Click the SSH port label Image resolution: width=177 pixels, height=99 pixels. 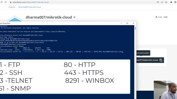click(11, 73)
